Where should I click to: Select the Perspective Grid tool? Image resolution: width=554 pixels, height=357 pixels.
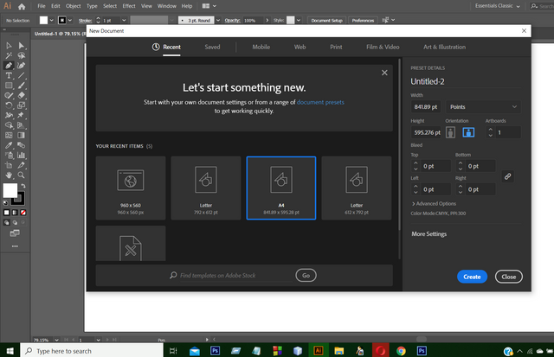21,125
